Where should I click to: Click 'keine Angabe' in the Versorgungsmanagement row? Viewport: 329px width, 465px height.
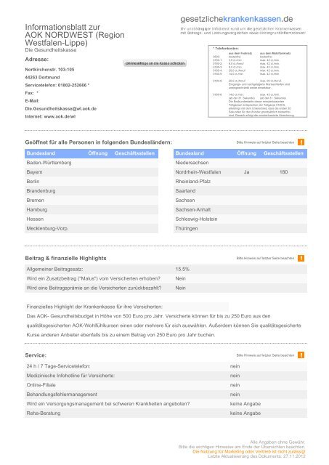click(x=245, y=404)
